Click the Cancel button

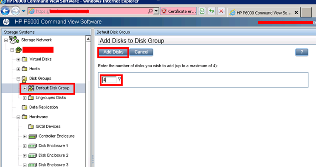click(x=141, y=52)
